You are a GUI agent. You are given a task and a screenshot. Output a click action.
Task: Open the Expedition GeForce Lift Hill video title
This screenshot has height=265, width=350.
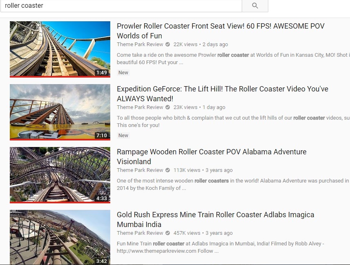pyautogui.click(x=222, y=94)
